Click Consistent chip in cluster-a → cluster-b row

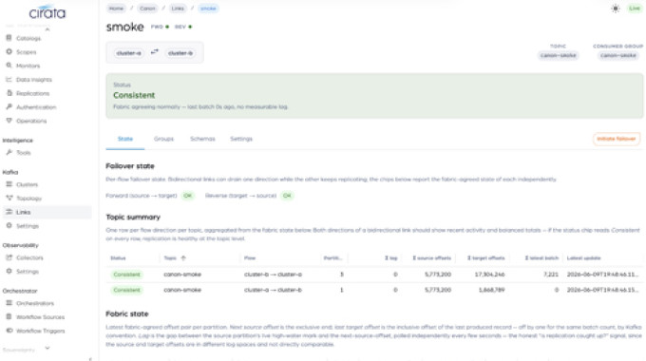coord(126,290)
